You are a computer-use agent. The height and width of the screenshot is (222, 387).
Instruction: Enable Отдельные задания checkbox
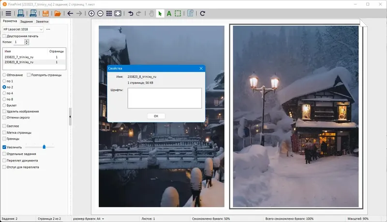click(x=4, y=154)
